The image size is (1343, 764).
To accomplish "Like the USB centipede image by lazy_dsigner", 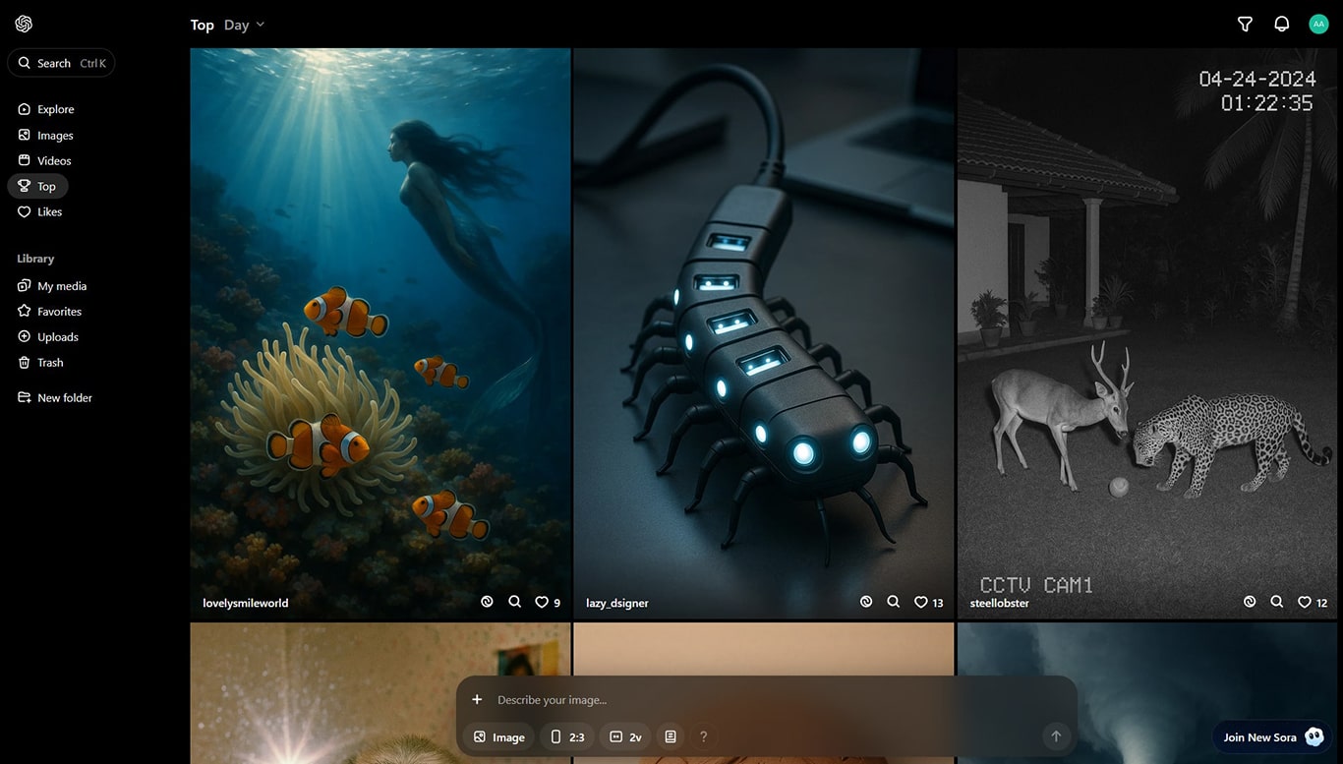I will [x=921, y=602].
